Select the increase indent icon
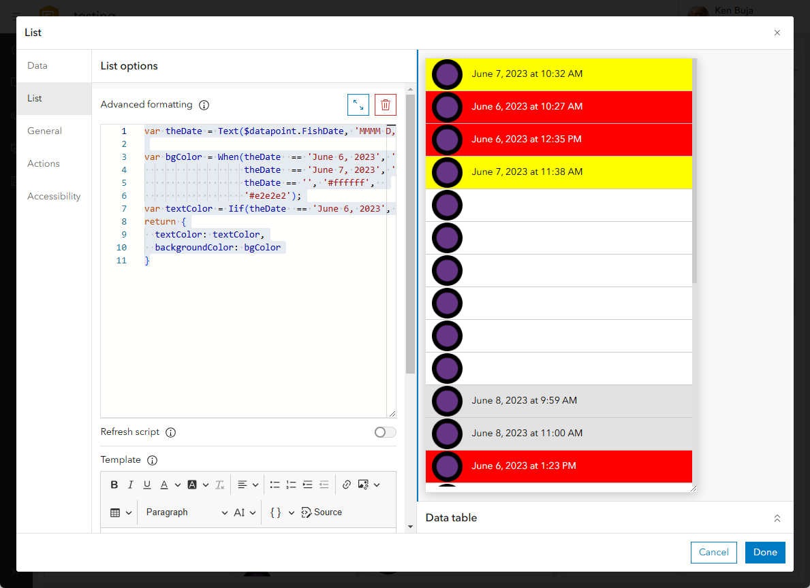Image resolution: width=810 pixels, height=588 pixels. click(x=307, y=484)
